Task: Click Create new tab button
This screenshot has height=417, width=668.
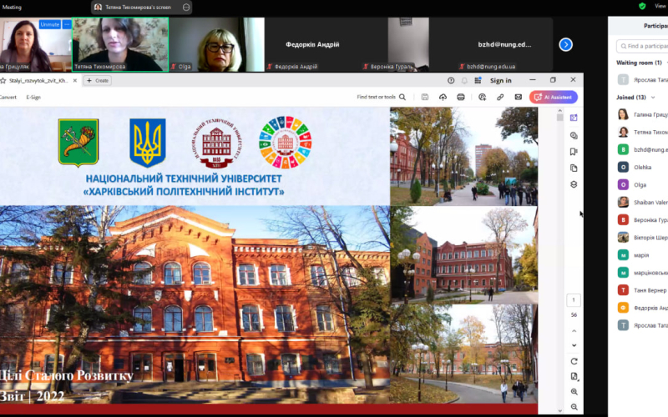Action: (98, 80)
